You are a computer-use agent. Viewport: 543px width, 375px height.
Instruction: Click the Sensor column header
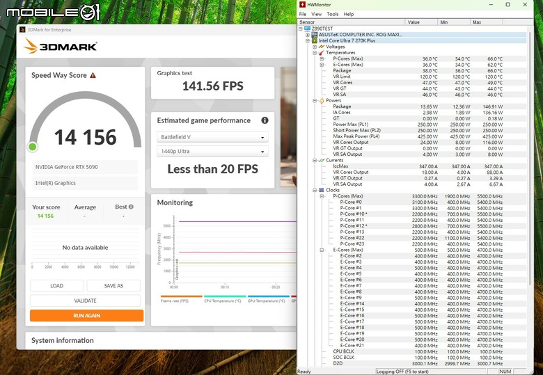tap(352, 22)
